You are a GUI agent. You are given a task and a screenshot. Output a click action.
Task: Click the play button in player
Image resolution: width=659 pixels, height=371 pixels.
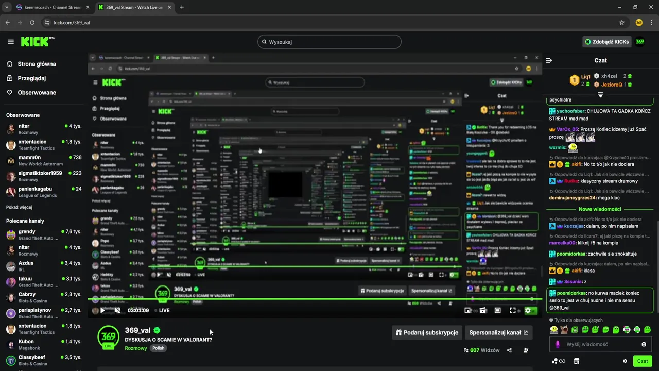pos(102,310)
